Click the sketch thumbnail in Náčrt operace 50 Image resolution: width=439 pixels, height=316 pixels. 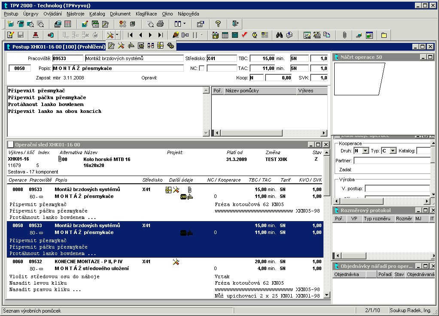pyautogui.click(x=360, y=79)
